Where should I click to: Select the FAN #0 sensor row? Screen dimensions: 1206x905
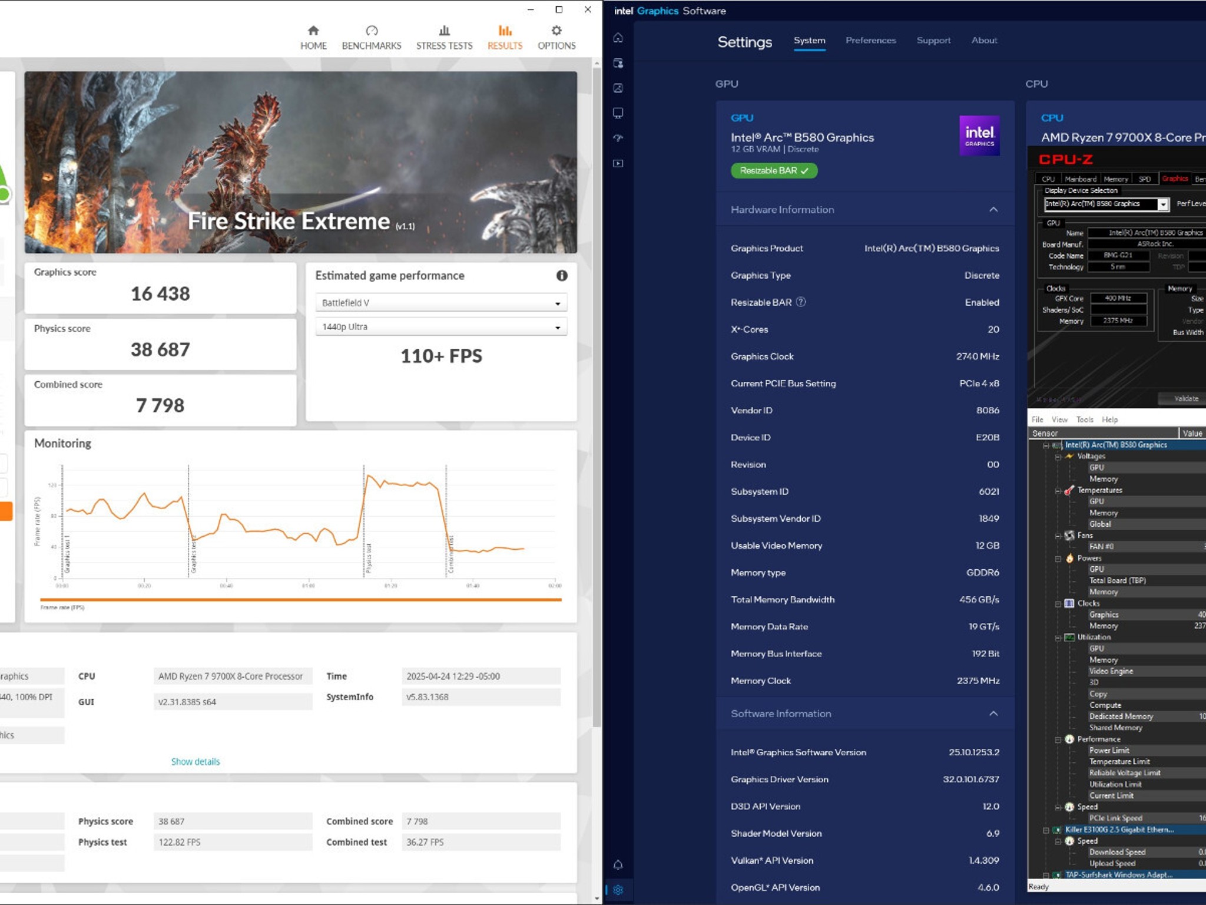pyautogui.click(x=1101, y=547)
